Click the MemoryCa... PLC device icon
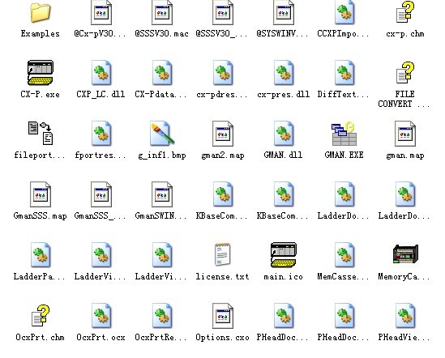This screenshot has height=358, width=445. [405, 254]
